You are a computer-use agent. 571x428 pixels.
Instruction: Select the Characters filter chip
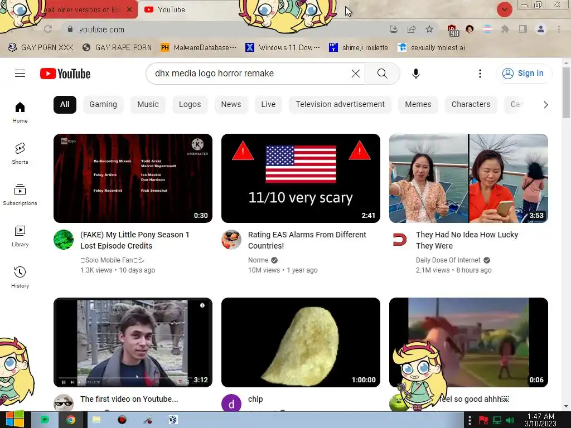pos(471,104)
